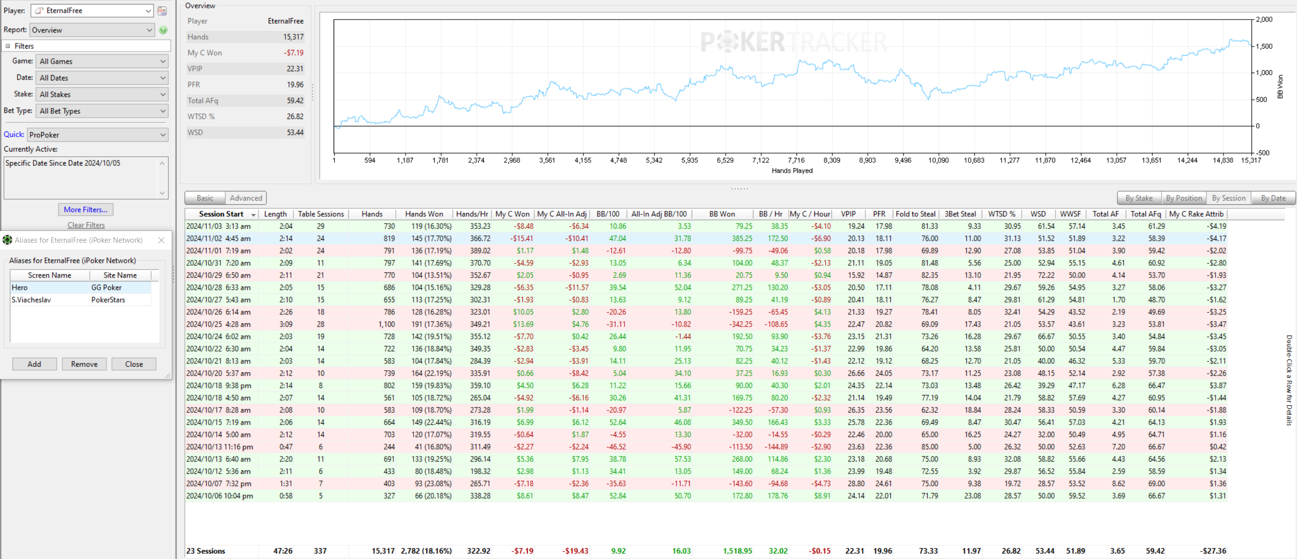
Task: Sort by Total AFq column header
Action: [x=1145, y=214]
